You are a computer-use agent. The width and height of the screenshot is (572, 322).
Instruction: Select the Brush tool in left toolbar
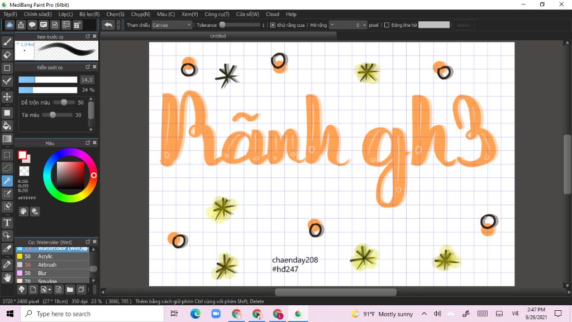click(x=7, y=42)
